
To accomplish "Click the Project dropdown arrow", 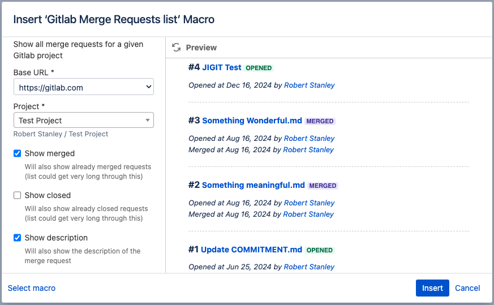I will point(148,121).
